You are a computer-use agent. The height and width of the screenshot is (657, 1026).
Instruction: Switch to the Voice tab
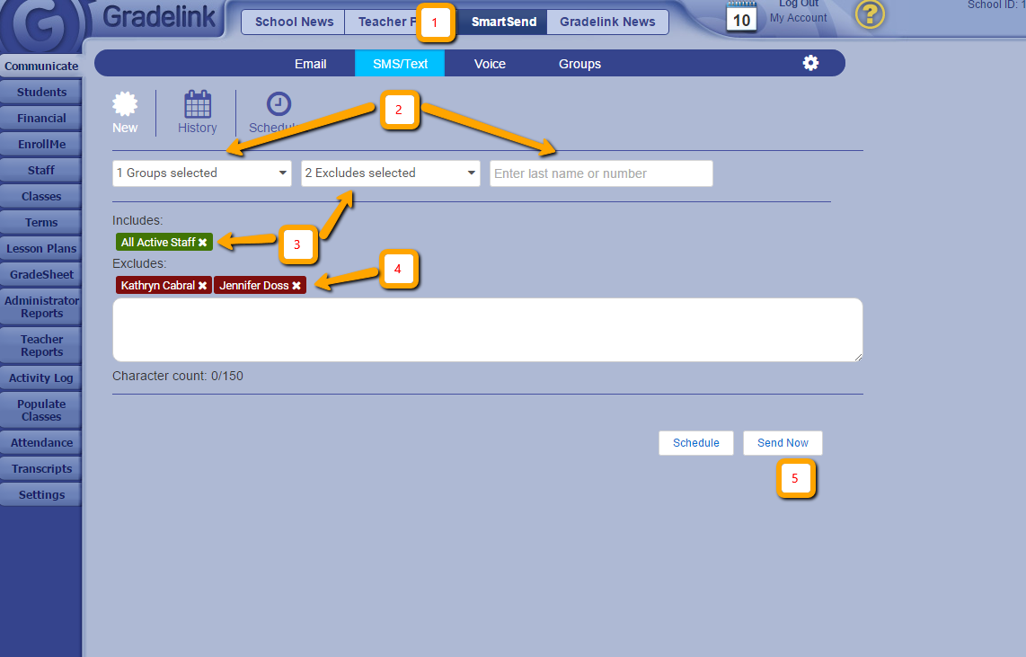click(x=490, y=64)
